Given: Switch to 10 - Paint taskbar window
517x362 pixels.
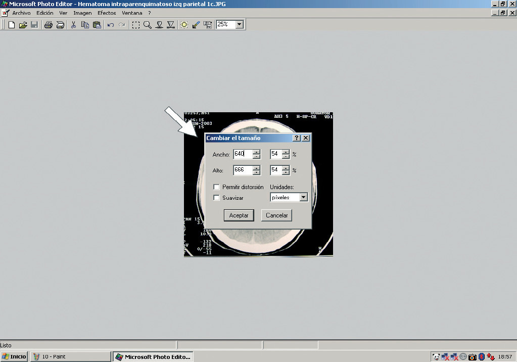Looking at the screenshot, I should tap(71, 356).
